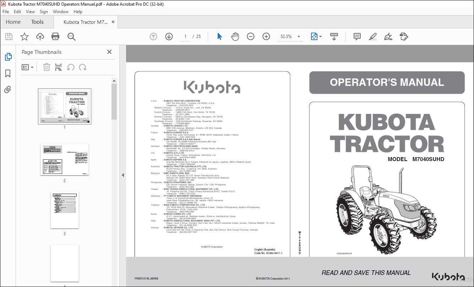Open the Bookmarks panel icon
Screen dimensions: 474x287
8,73
